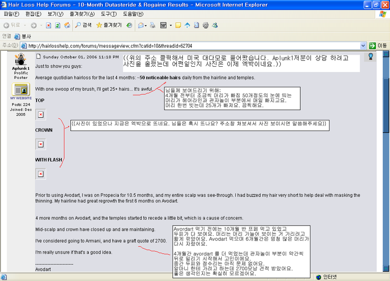Click the post date 'Sunday October 01, 2006'
Viewport: 390px width, 281px height.
click(x=70, y=57)
